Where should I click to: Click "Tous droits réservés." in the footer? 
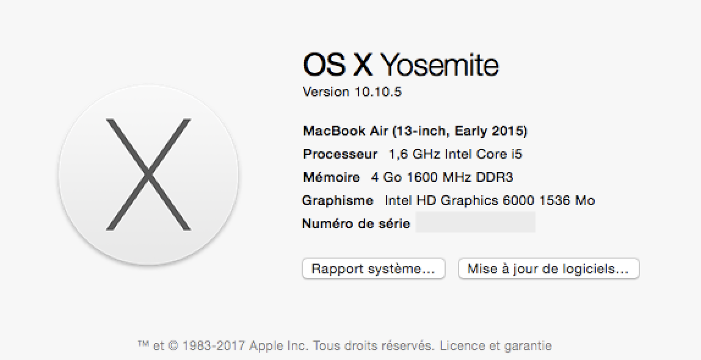[374, 346]
